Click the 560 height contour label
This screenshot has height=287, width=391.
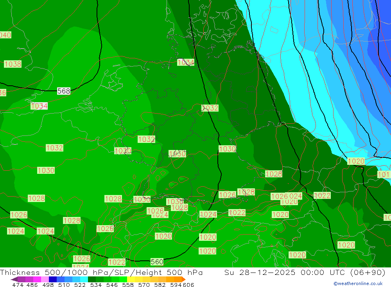157,262
